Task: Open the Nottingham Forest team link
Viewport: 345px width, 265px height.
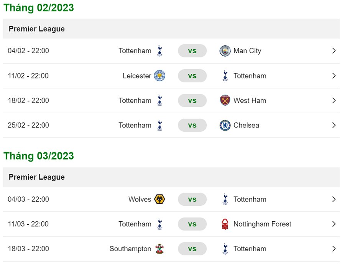Action: click(x=262, y=224)
